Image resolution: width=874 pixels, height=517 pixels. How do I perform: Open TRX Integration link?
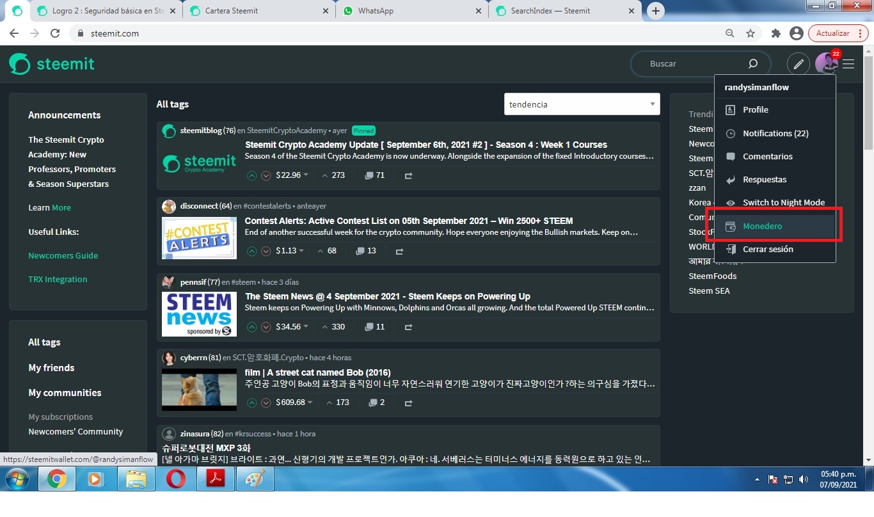[x=58, y=279]
